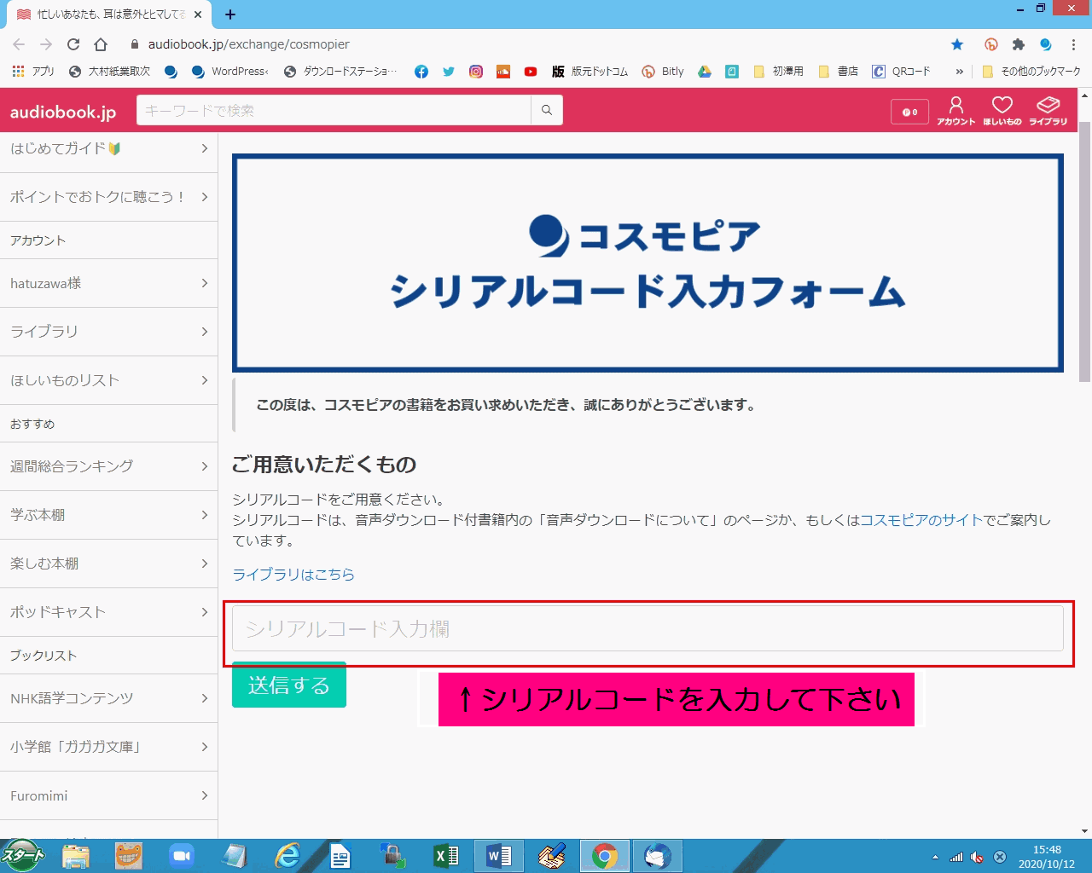Image resolution: width=1092 pixels, height=873 pixels.
Task: Click the audiobook.jp logo
Action: pos(63,112)
